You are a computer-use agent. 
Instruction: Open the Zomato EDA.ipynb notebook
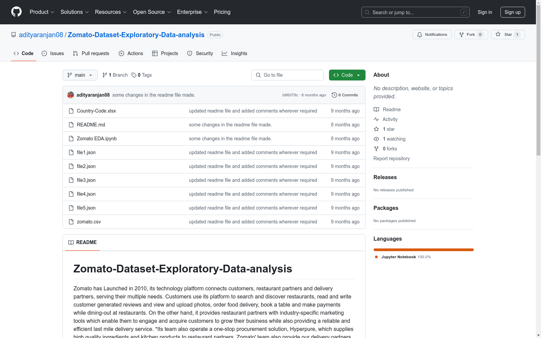pyautogui.click(x=97, y=139)
